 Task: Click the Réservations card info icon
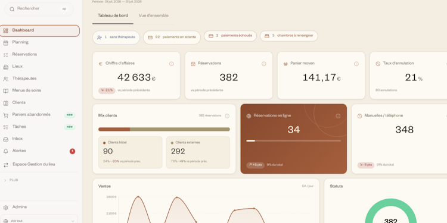pyautogui.click(x=263, y=64)
